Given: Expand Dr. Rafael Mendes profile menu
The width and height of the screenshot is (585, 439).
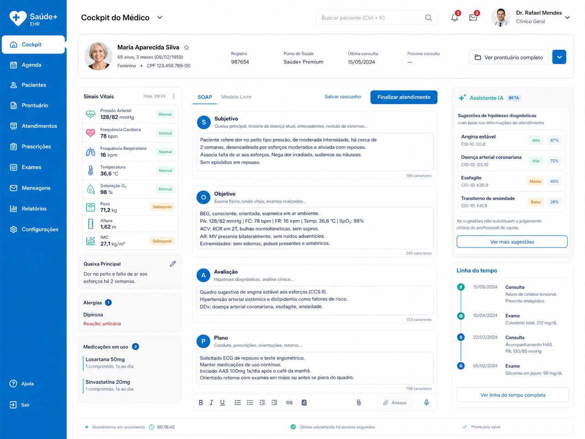Looking at the screenshot, I should point(567,17).
